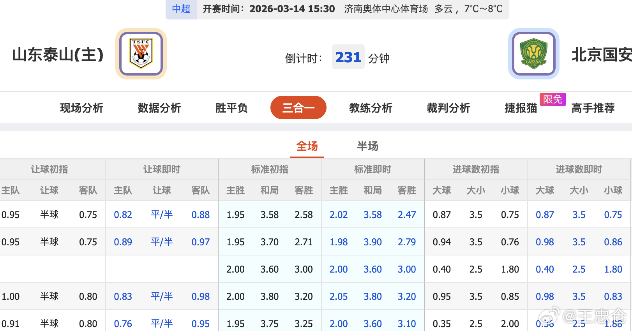The width and height of the screenshot is (632, 331).
Task: Open the 捷报猫 tab
Action: coord(521,108)
